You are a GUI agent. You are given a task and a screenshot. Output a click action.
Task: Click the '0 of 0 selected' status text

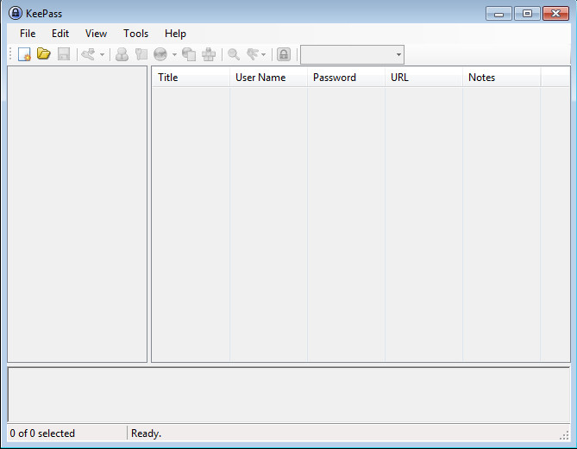tap(42, 433)
